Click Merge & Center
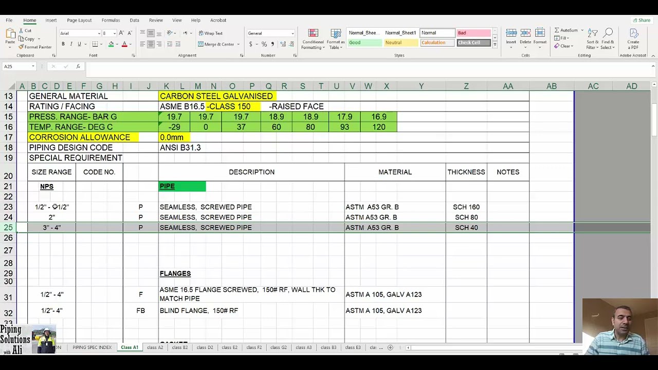 click(x=216, y=44)
